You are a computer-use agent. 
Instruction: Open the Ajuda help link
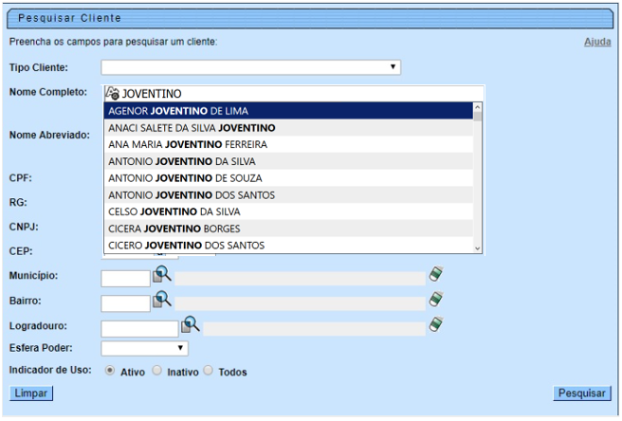pos(596,42)
